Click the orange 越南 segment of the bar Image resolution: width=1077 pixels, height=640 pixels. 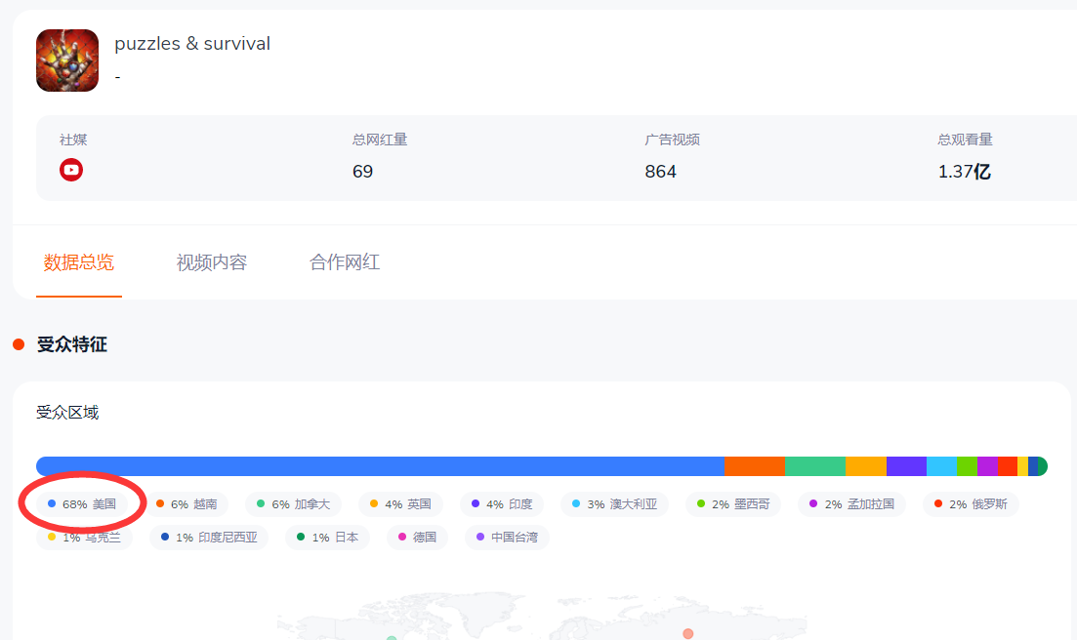(x=755, y=466)
